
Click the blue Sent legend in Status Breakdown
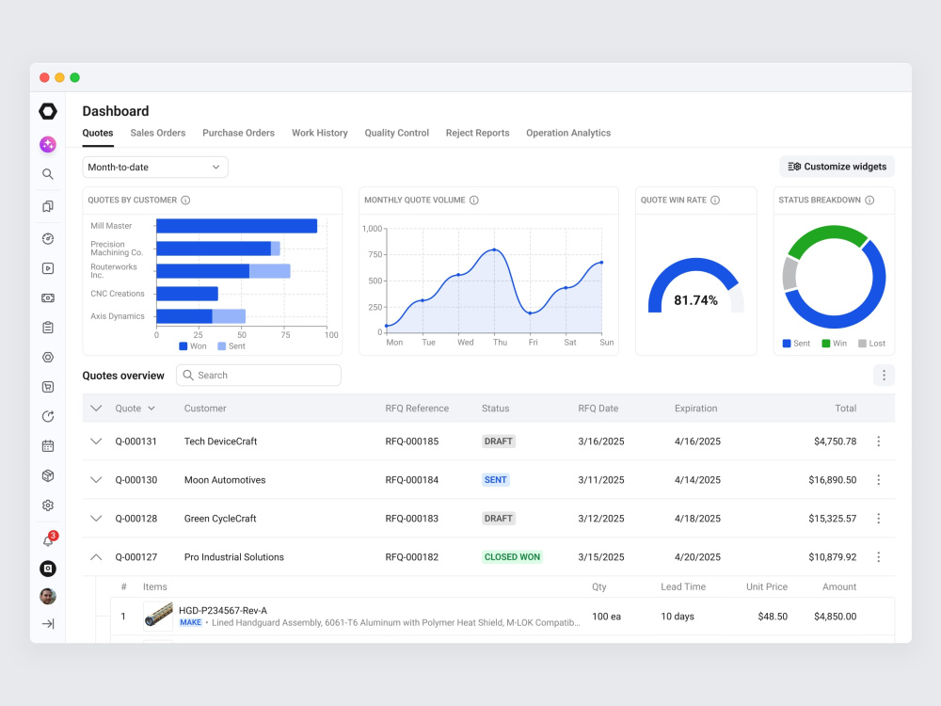pyautogui.click(x=796, y=344)
